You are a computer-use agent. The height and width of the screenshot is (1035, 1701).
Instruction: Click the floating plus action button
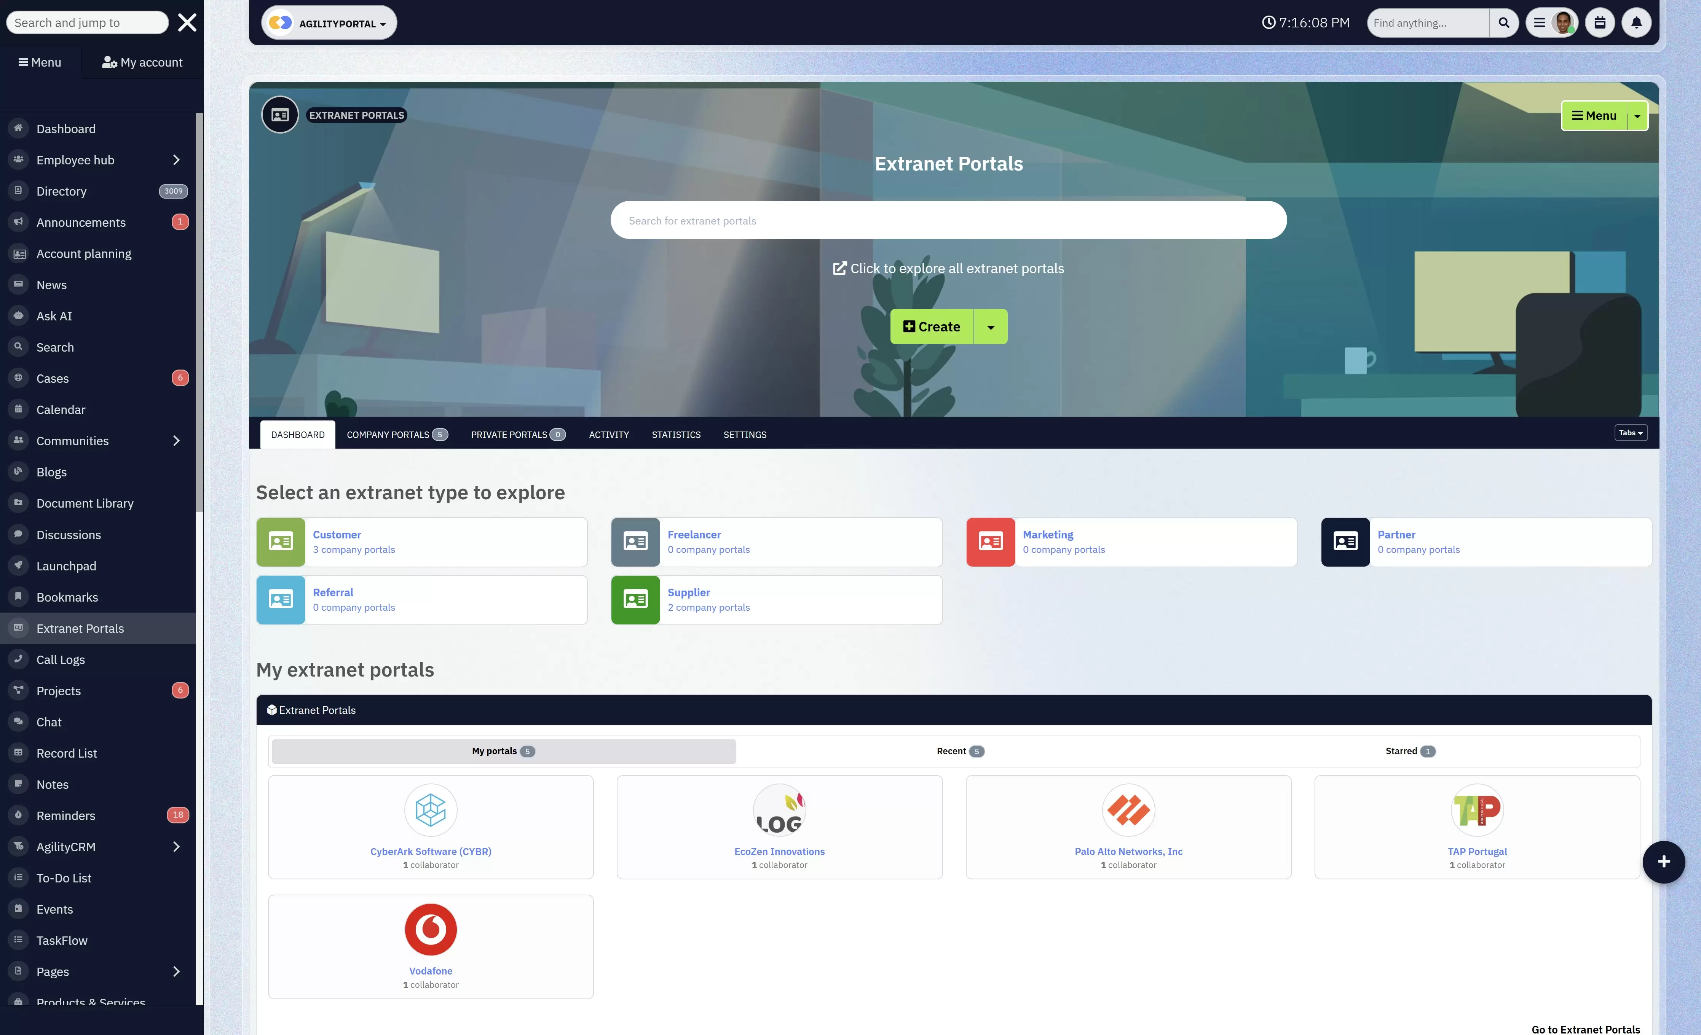point(1664,862)
